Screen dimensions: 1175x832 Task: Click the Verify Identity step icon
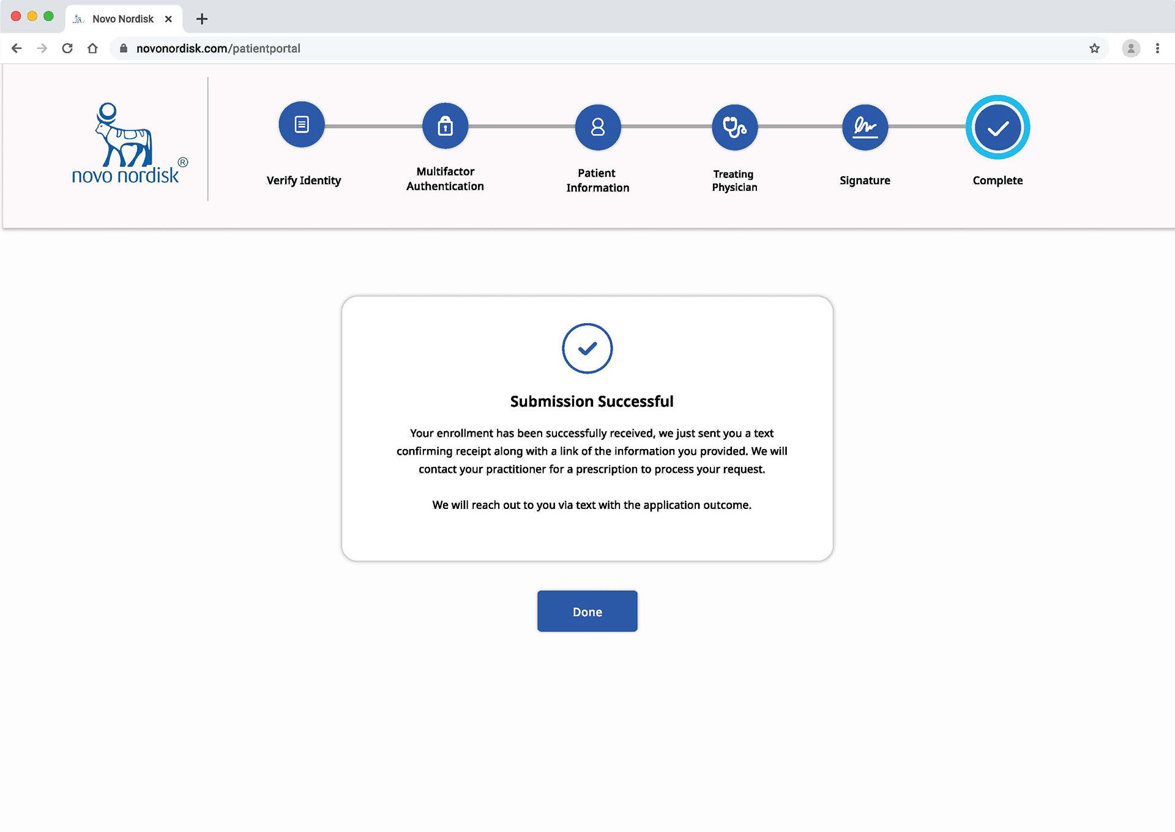click(301, 125)
